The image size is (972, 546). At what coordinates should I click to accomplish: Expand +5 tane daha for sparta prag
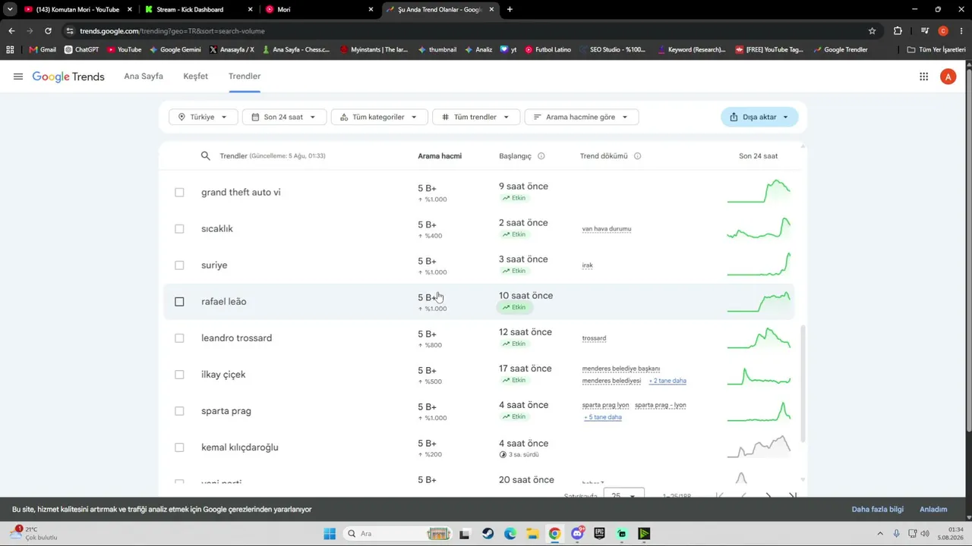pos(603,417)
